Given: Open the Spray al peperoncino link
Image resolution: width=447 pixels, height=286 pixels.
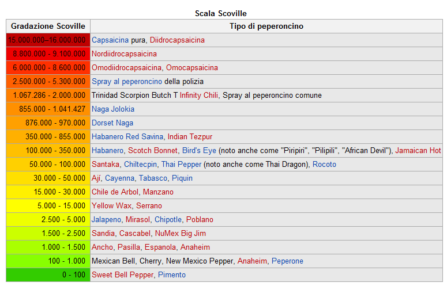Looking at the screenshot, I should click(126, 82).
